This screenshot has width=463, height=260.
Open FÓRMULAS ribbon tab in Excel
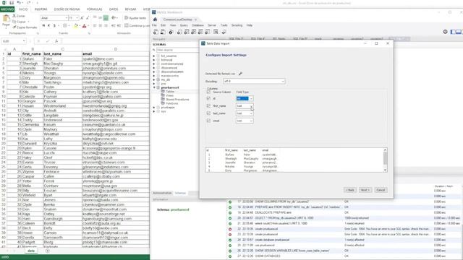95,9
